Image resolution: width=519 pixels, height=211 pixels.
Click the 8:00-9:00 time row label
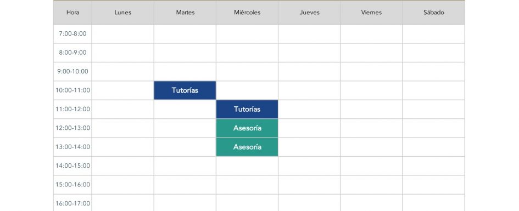point(72,53)
